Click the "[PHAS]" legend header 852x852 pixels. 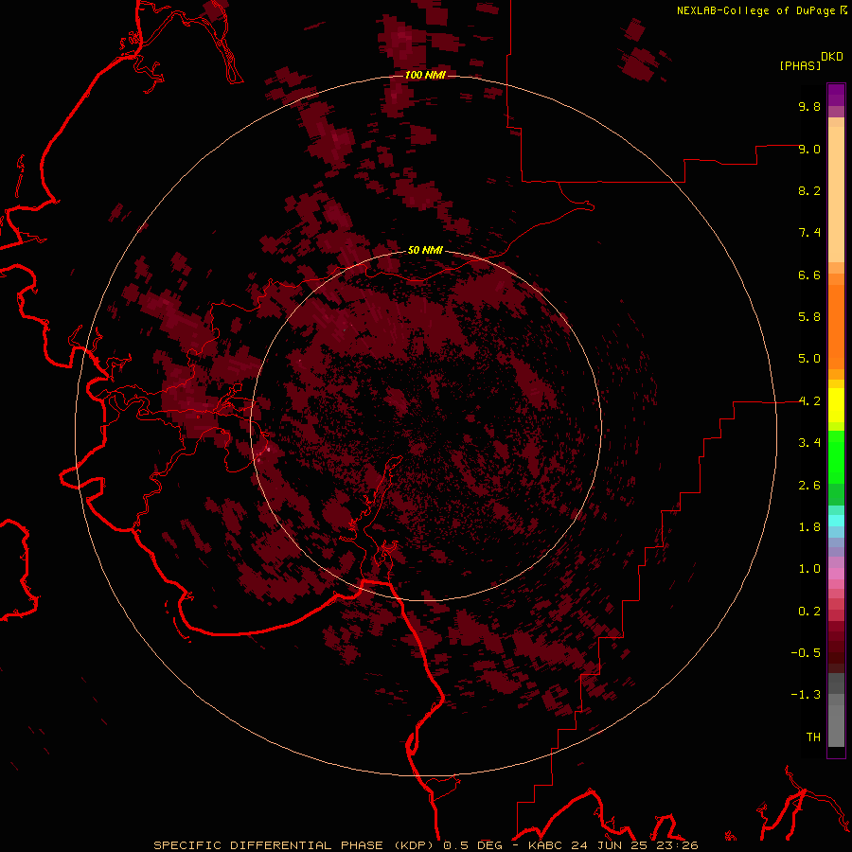[800, 65]
